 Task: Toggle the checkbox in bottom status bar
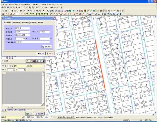click(51, 117)
